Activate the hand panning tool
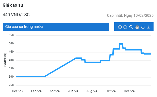This screenshot has height=97, width=157. (x=137, y=27)
